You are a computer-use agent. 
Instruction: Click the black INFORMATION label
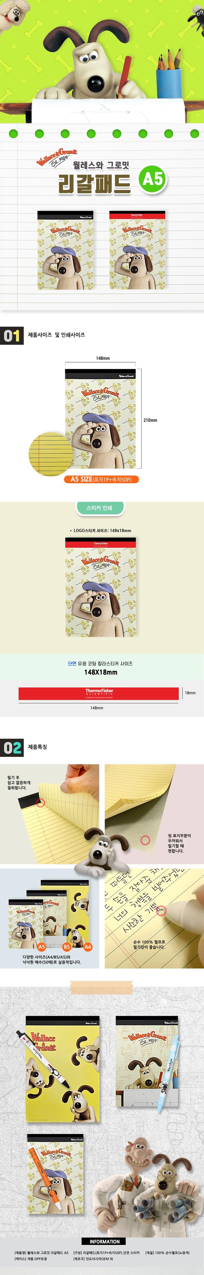tap(104, 1241)
